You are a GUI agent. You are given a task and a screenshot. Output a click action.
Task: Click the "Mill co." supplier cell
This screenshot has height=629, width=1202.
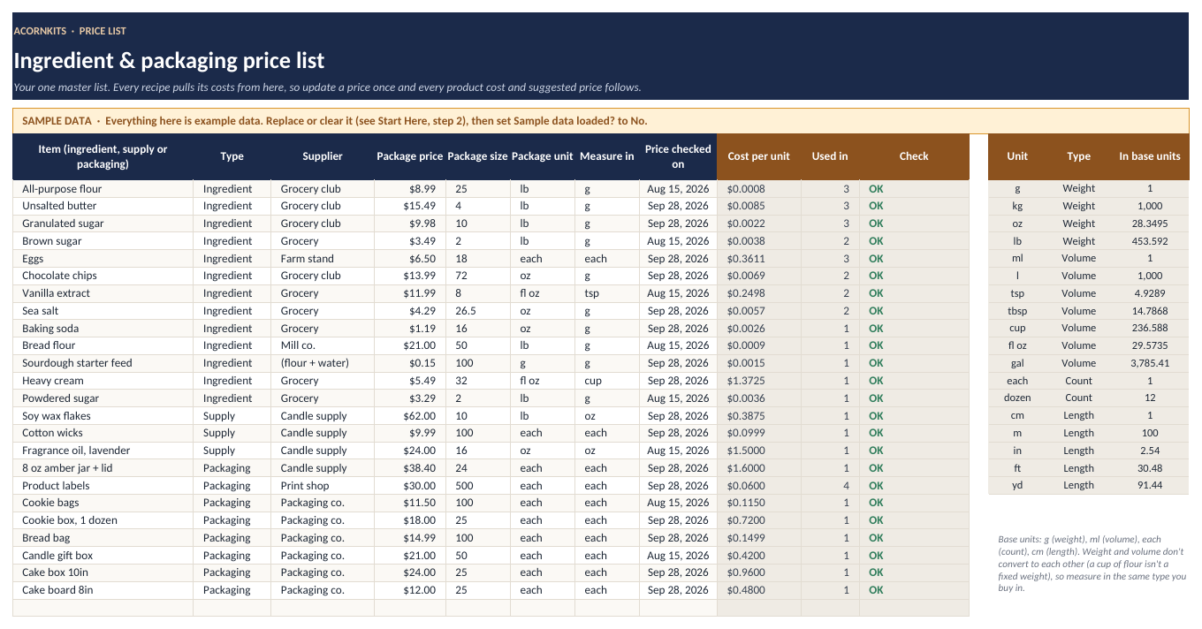323,345
